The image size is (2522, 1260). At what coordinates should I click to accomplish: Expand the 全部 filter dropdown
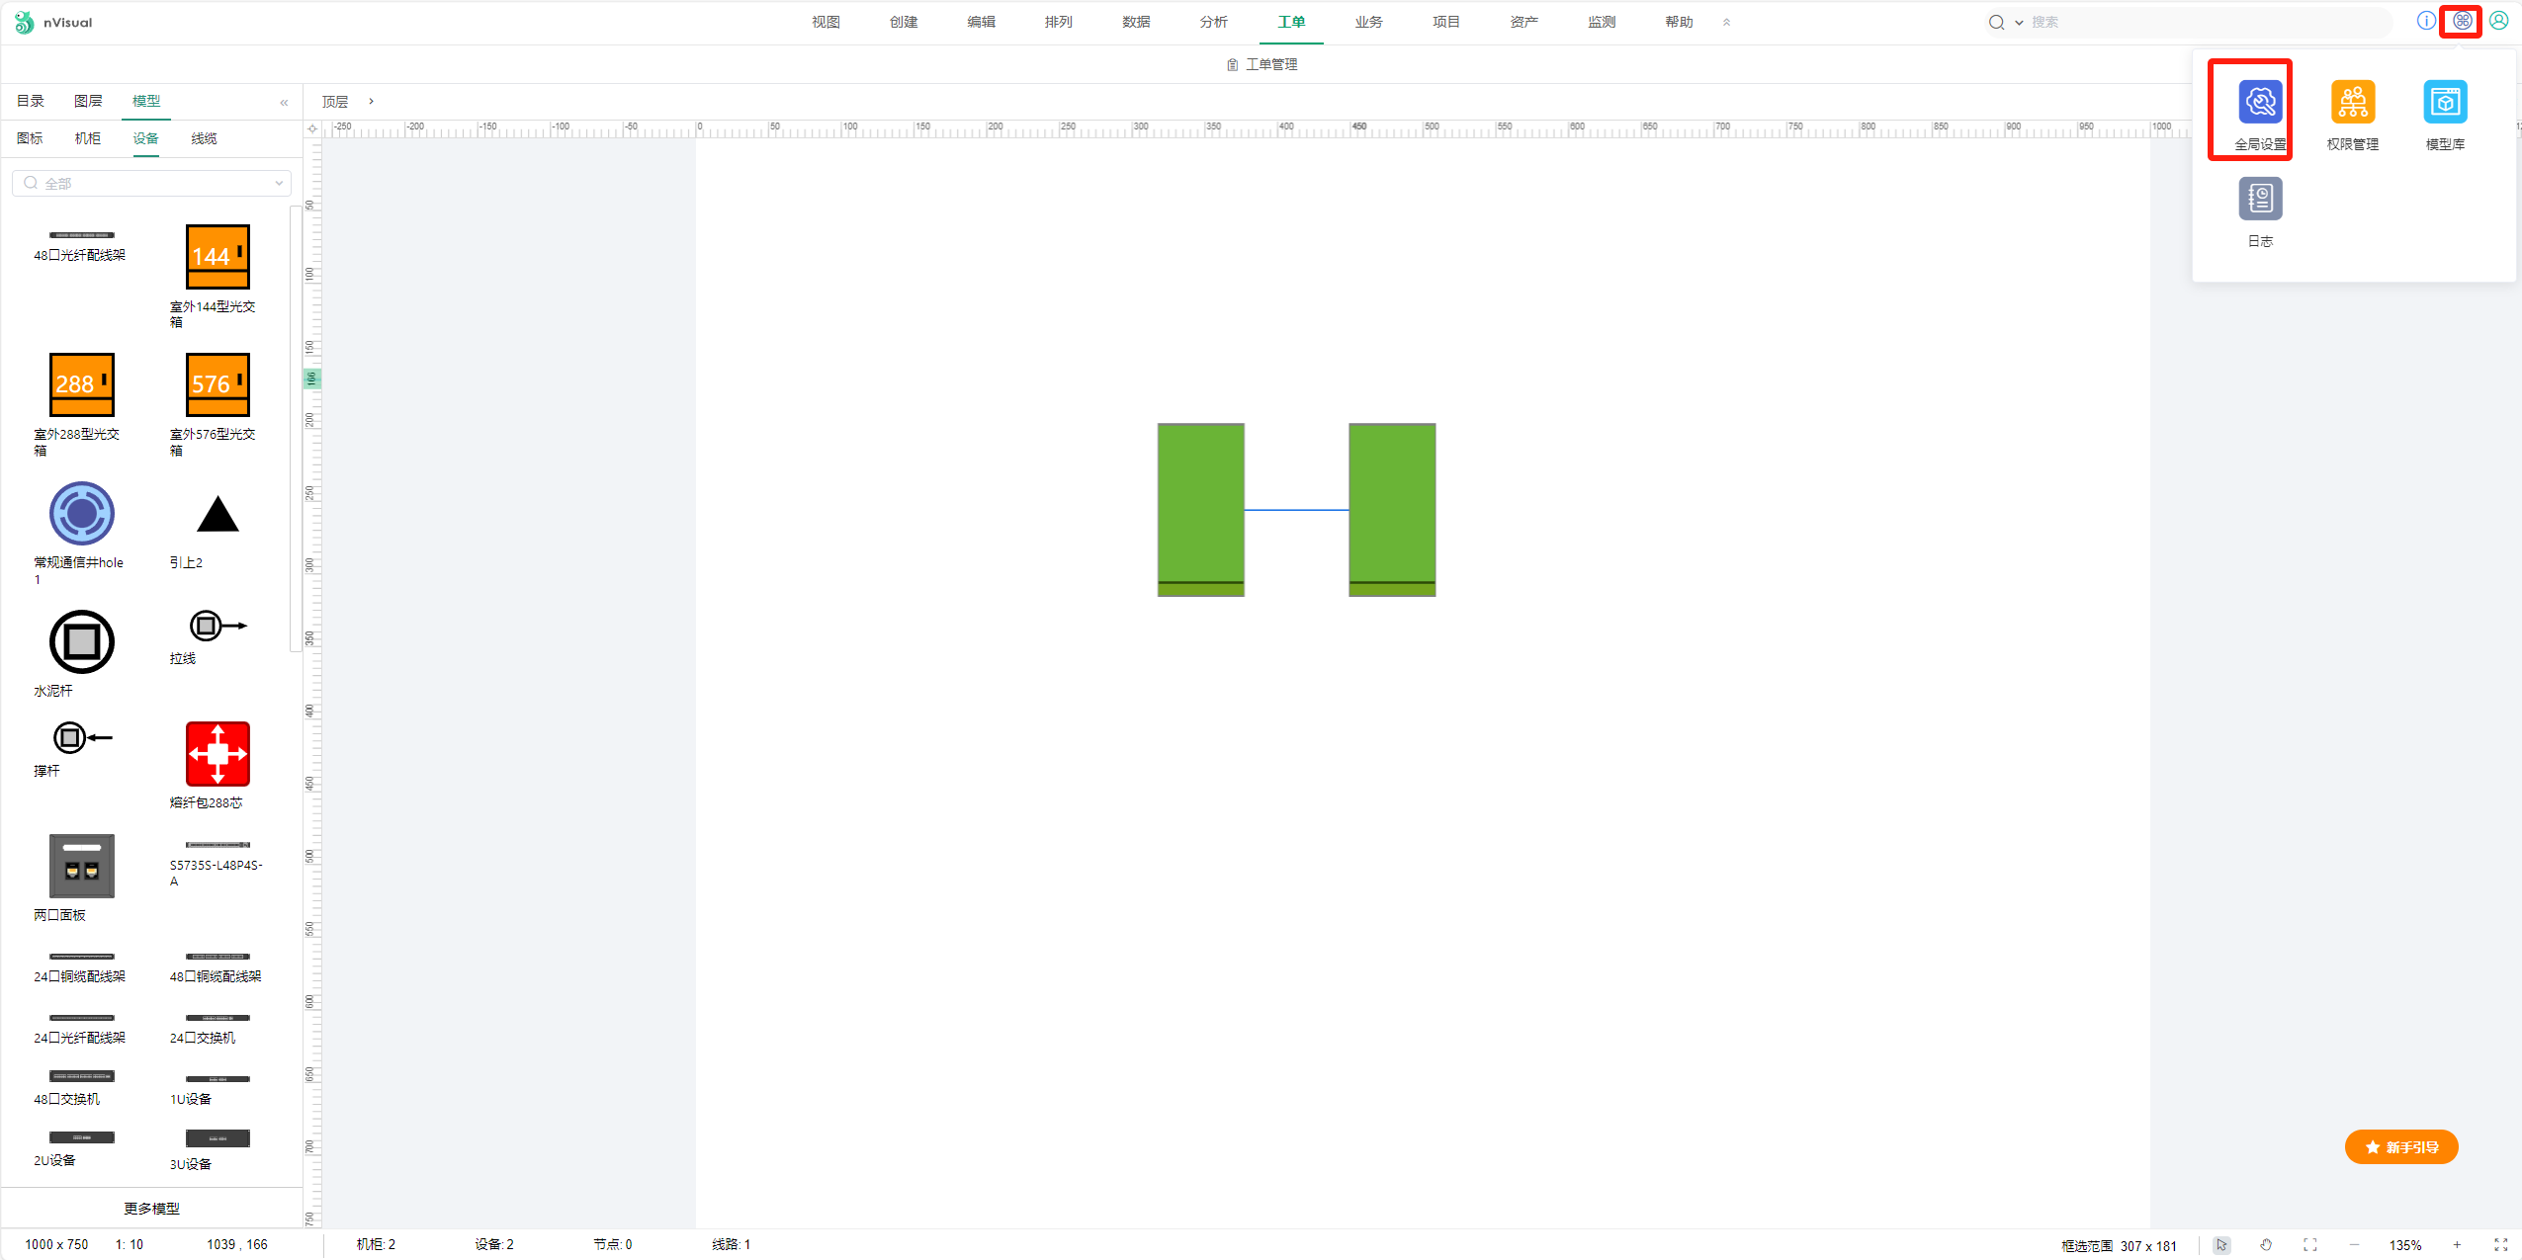pos(279,183)
